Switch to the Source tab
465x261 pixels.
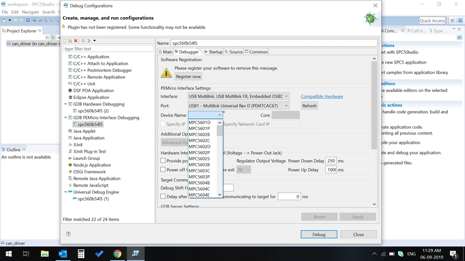click(234, 52)
